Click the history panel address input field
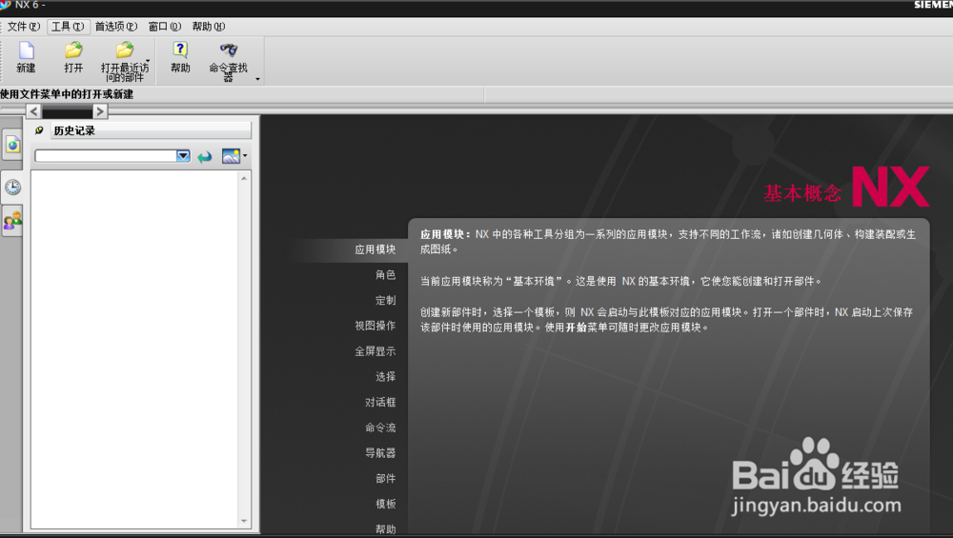The image size is (953, 538). (106, 156)
